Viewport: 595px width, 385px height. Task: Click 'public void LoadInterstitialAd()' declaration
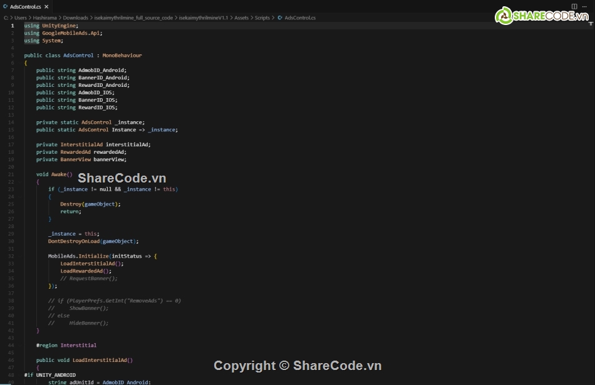click(85, 360)
